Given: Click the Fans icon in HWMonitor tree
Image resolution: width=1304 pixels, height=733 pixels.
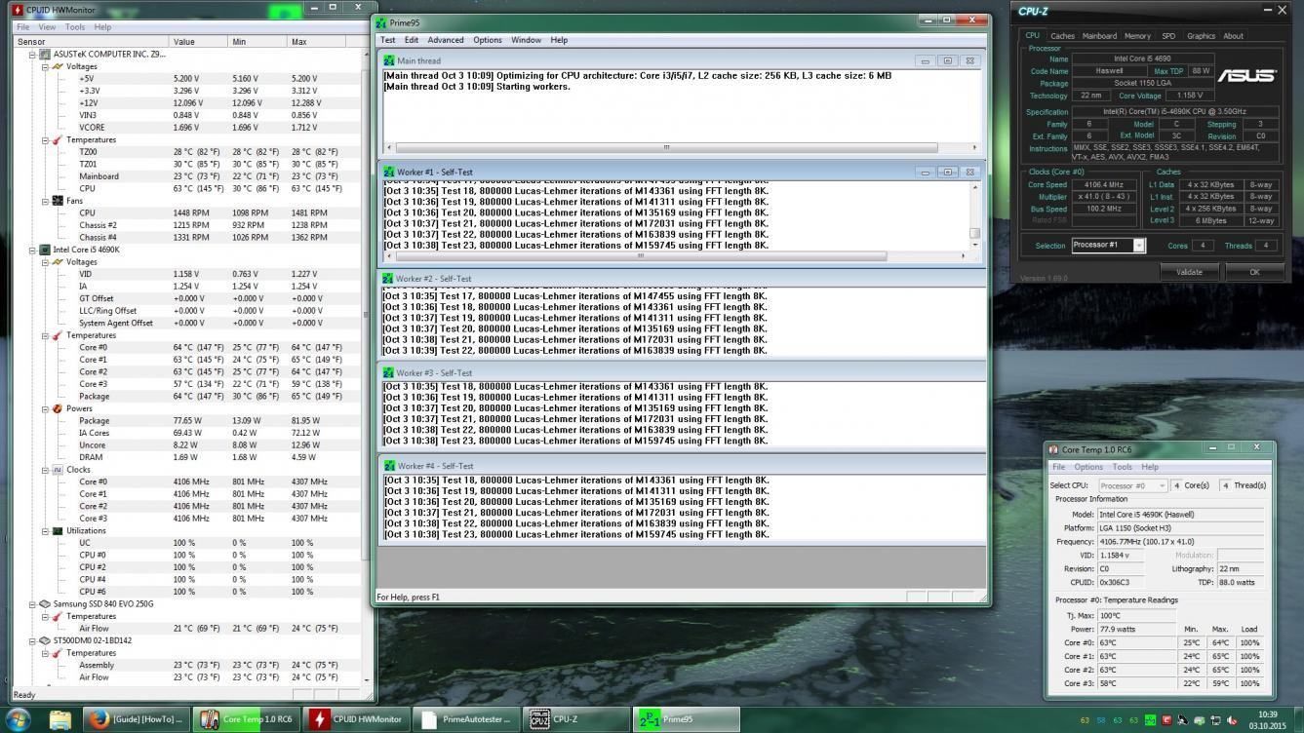Looking at the screenshot, I should pyautogui.click(x=58, y=201).
